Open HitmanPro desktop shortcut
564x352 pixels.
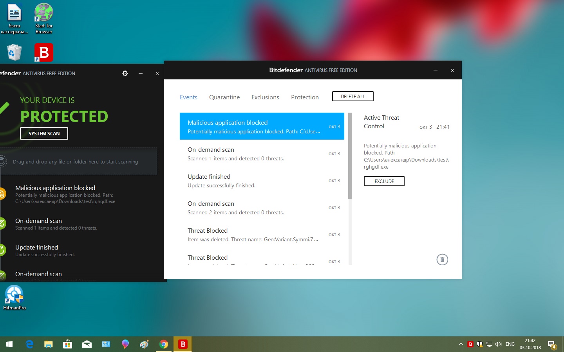point(14,297)
